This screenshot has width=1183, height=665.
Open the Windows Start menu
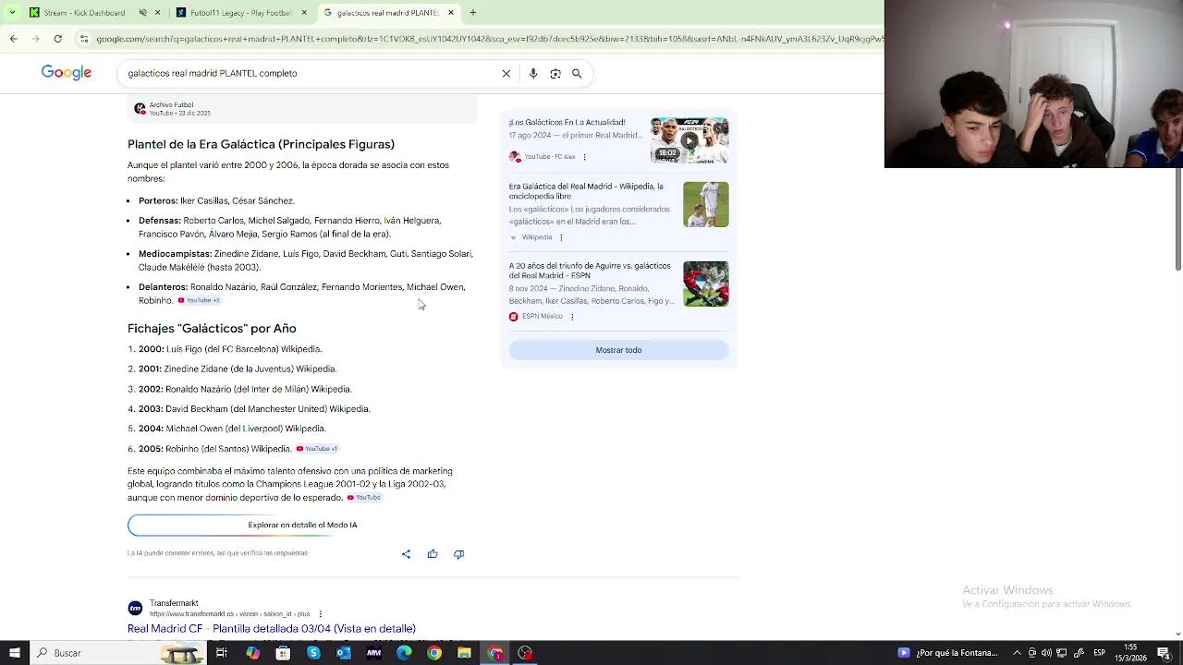coord(13,653)
